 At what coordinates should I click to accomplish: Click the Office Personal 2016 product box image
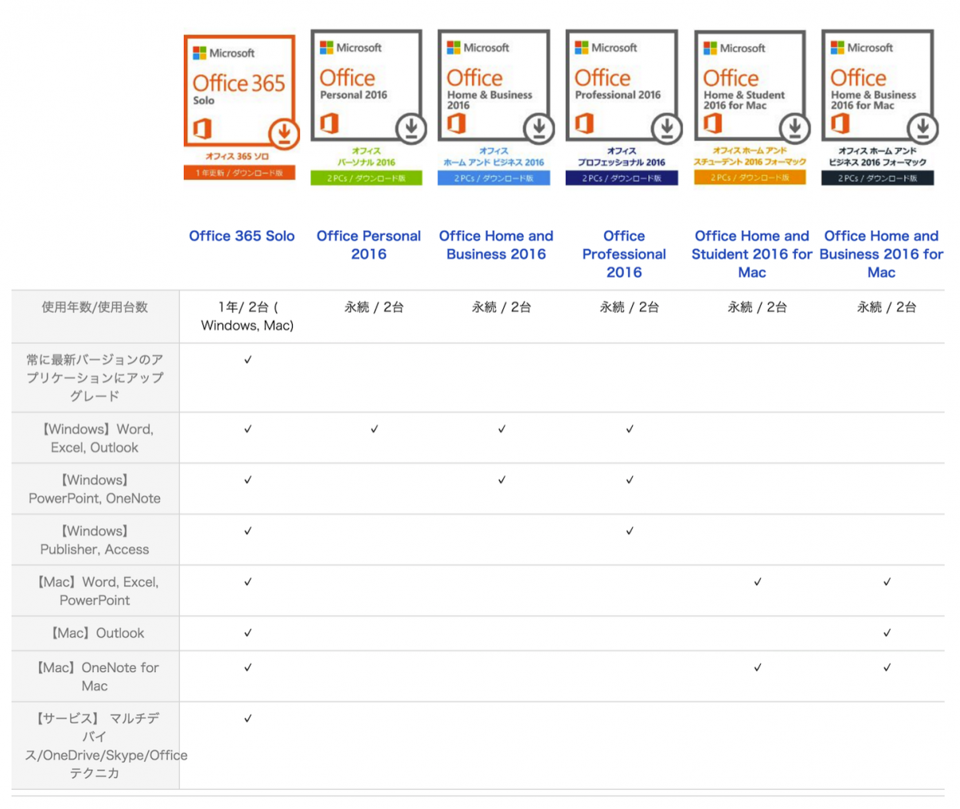tap(366, 86)
